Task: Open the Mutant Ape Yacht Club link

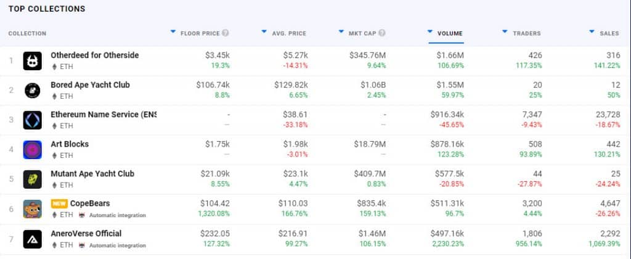Action: coord(92,174)
